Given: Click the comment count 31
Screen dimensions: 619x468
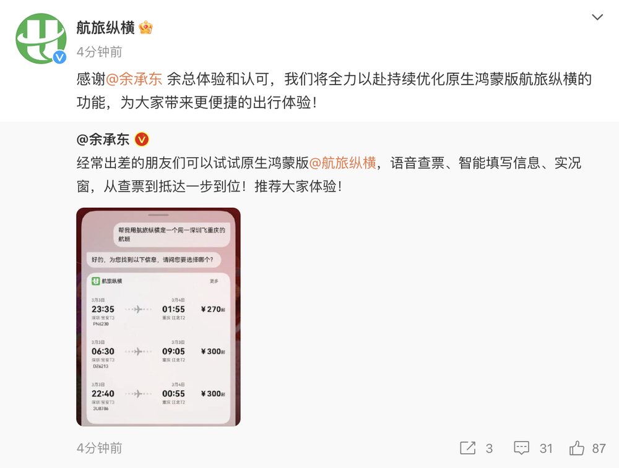Looking at the screenshot, I should tap(546, 448).
